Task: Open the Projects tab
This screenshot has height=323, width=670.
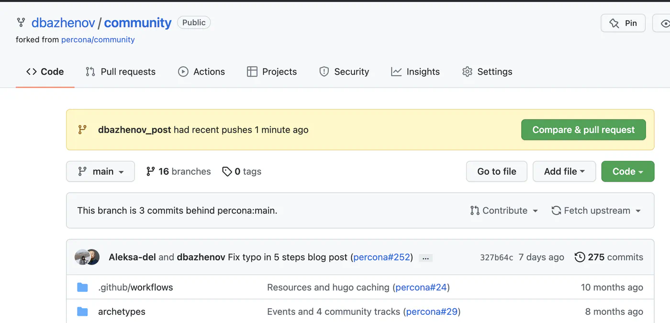Action: [x=272, y=72]
